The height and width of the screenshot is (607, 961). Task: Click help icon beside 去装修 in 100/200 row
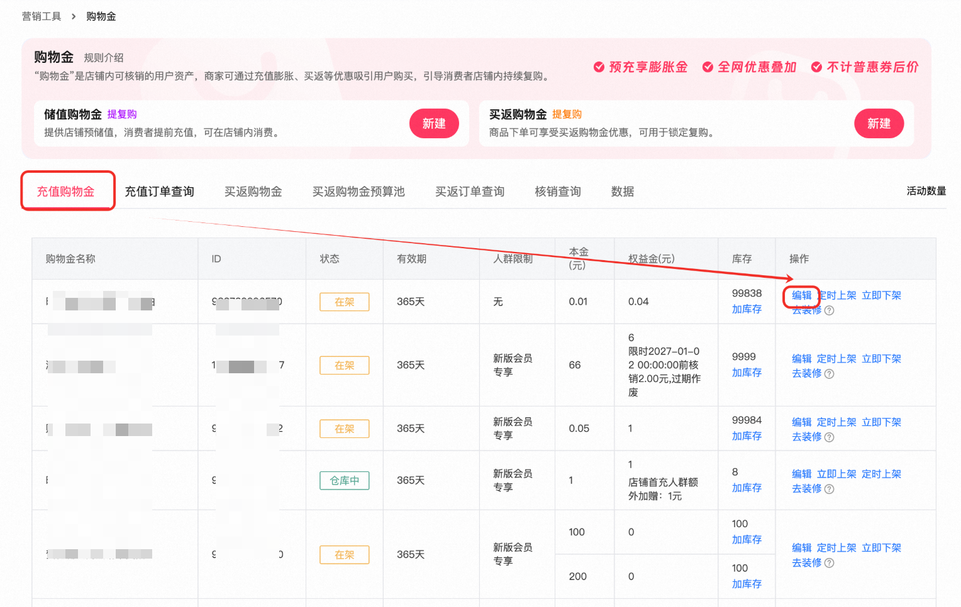(x=830, y=563)
